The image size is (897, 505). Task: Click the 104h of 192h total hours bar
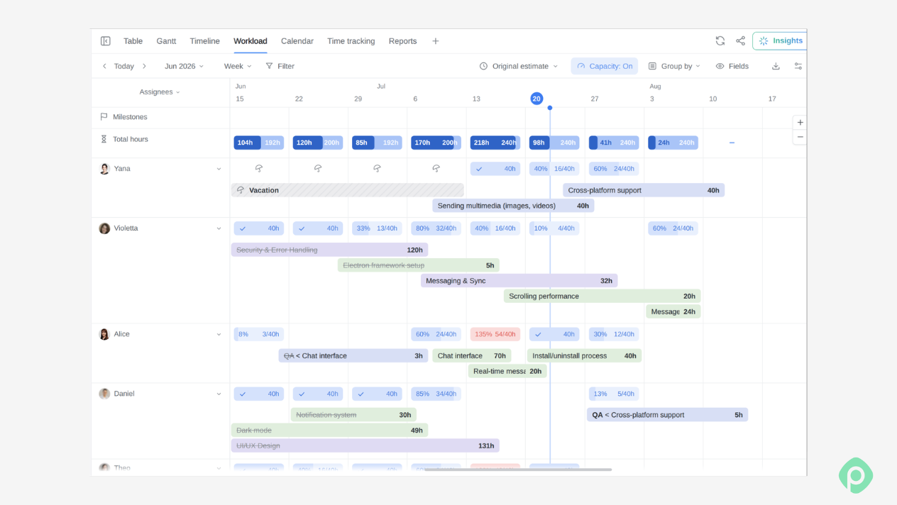tap(259, 143)
